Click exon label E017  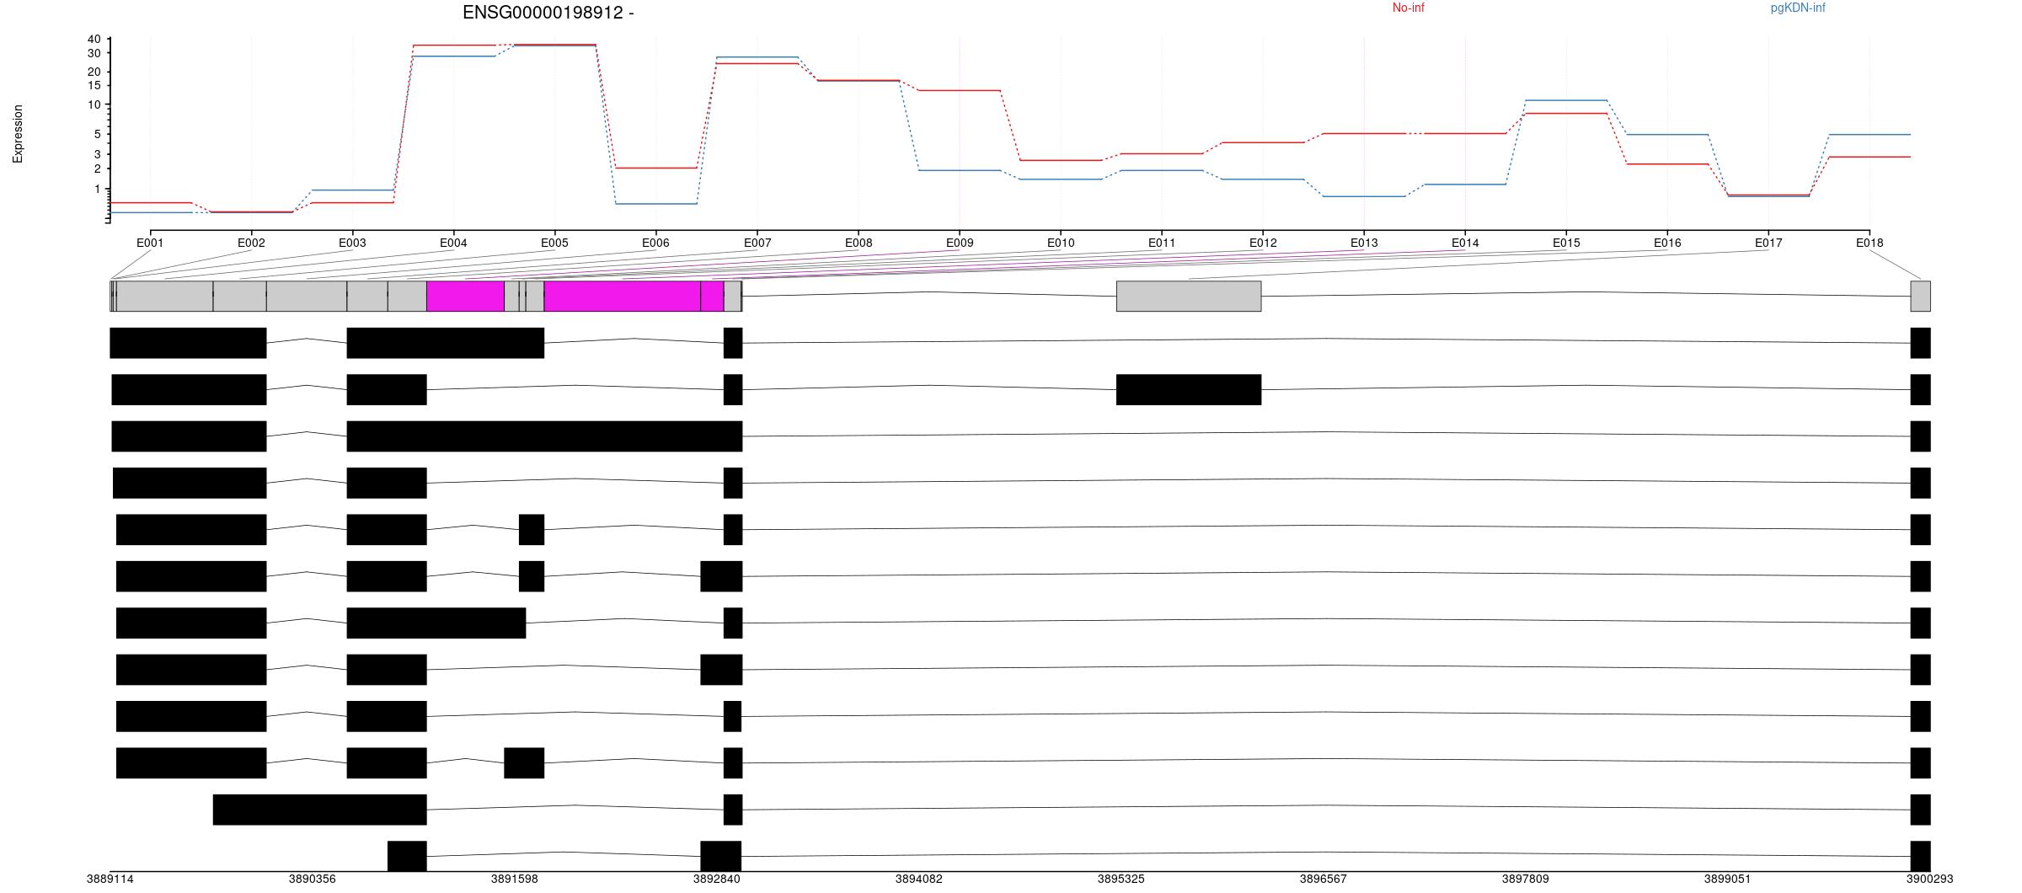(x=1768, y=243)
